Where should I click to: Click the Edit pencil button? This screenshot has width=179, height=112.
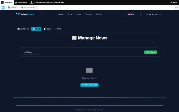pos(173,2)
